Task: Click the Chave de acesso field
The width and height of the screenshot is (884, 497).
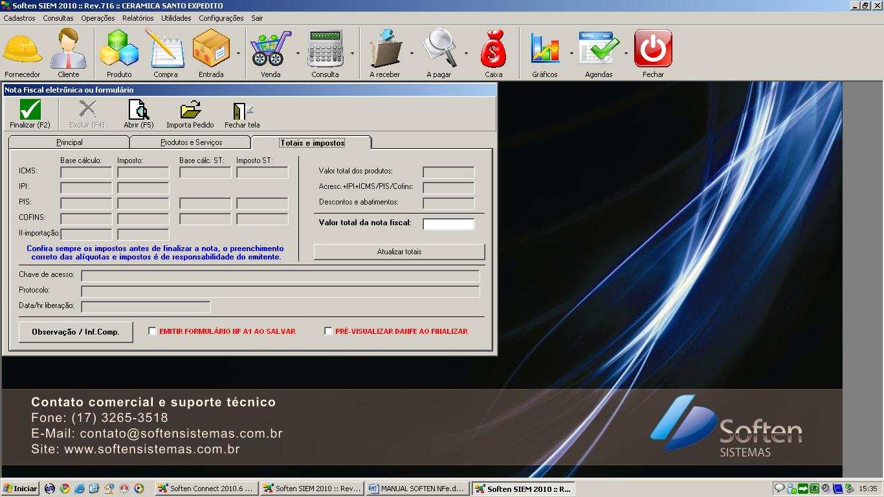Action: point(280,276)
